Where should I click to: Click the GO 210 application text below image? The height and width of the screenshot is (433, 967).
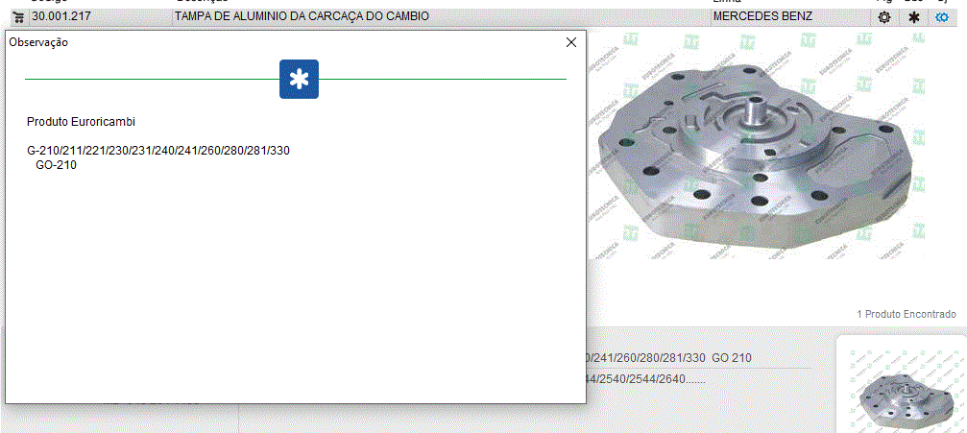coord(732,358)
